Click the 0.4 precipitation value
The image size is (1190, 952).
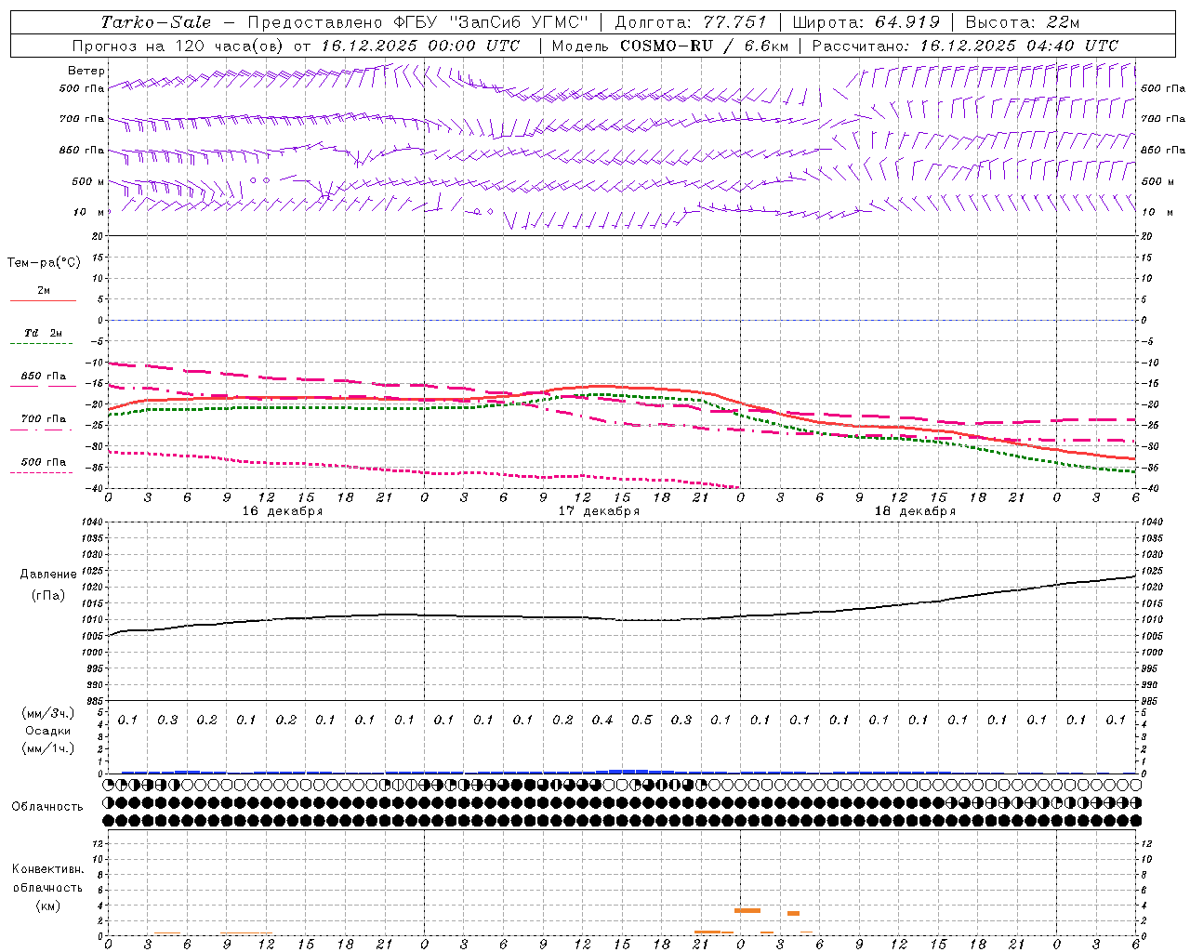pos(602,720)
